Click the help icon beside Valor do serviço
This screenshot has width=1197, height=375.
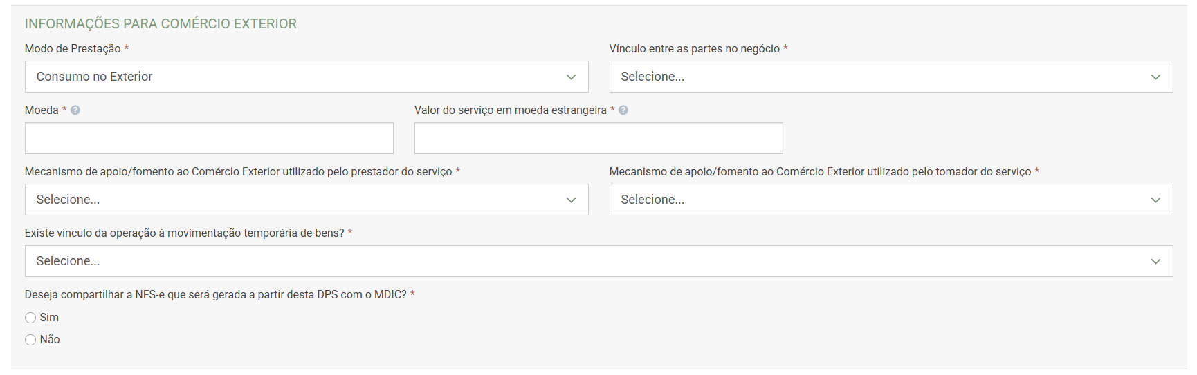coord(623,110)
